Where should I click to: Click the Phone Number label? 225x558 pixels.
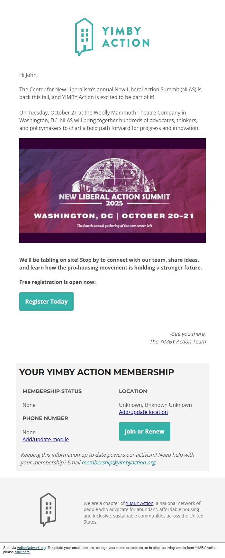point(45,418)
